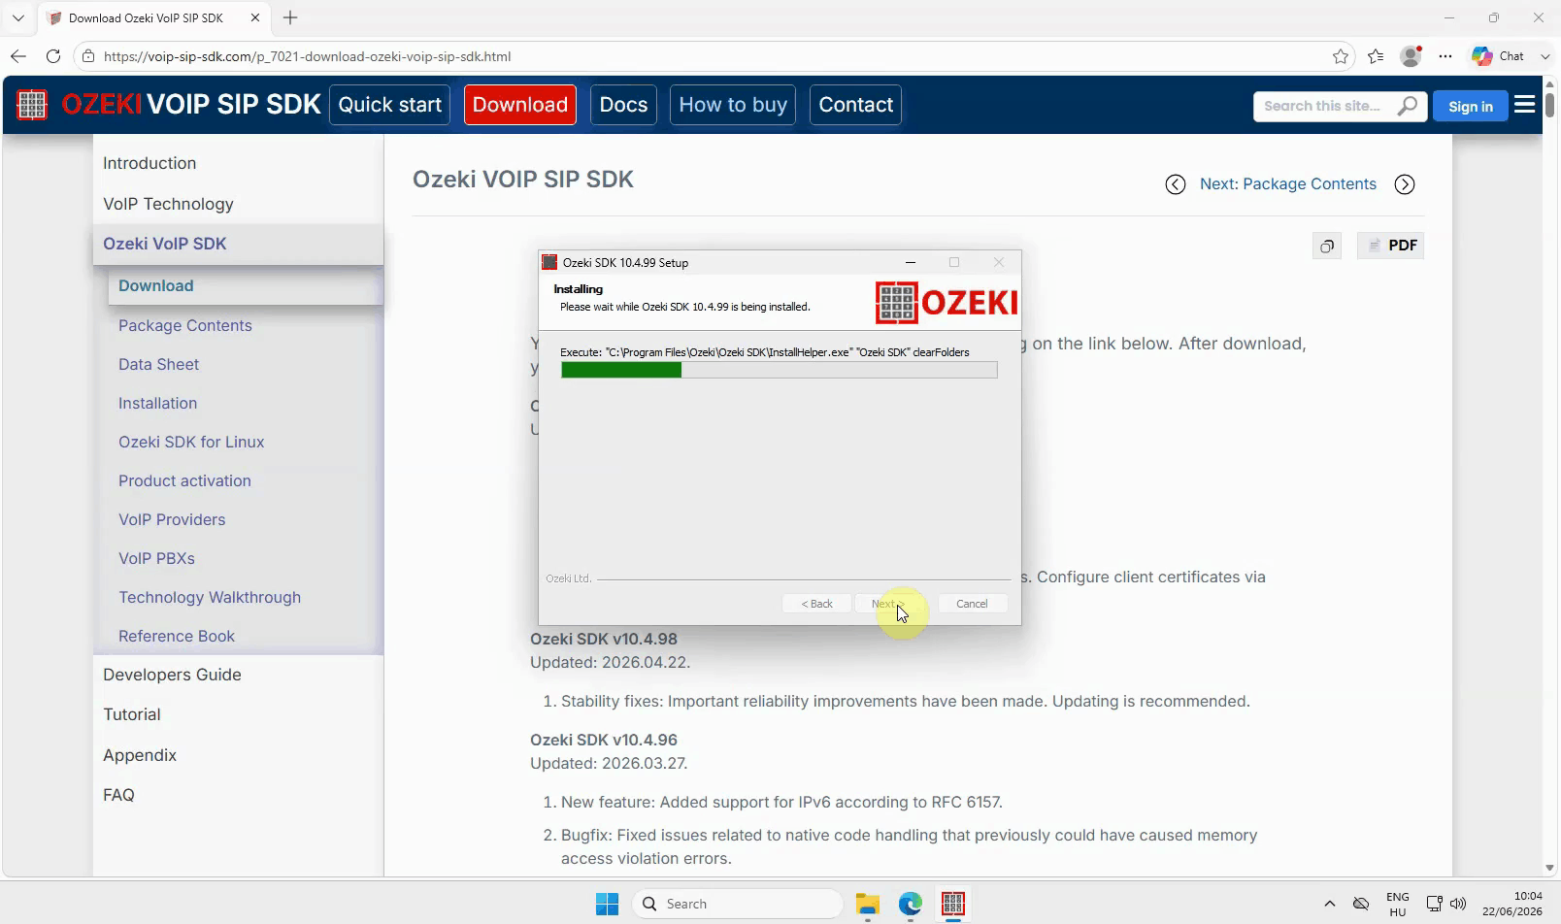
Task: Open Reference Book in sidebar
Action: (177, 636)
